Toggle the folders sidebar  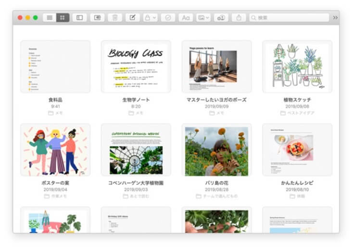click(79, 17)
